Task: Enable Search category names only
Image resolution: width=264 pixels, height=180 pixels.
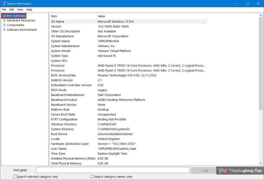Action: click(x=92, y=176)
